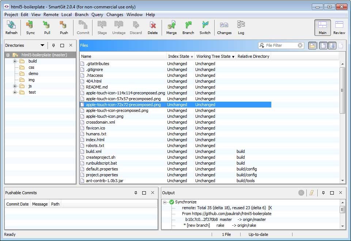
Task: Open the Directories panel dropdown arrow
Action: [x=42, y=45]
